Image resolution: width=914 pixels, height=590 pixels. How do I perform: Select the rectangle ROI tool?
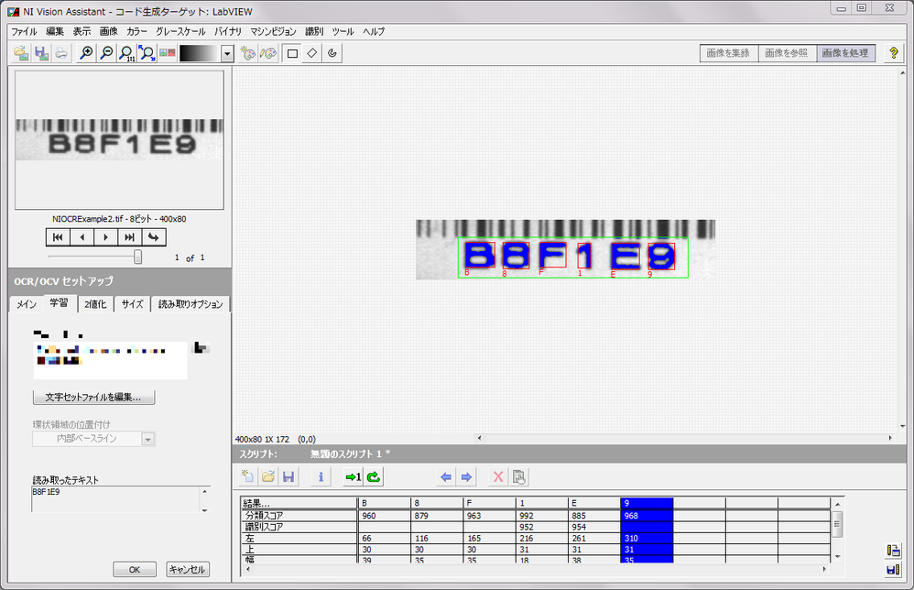293,53
